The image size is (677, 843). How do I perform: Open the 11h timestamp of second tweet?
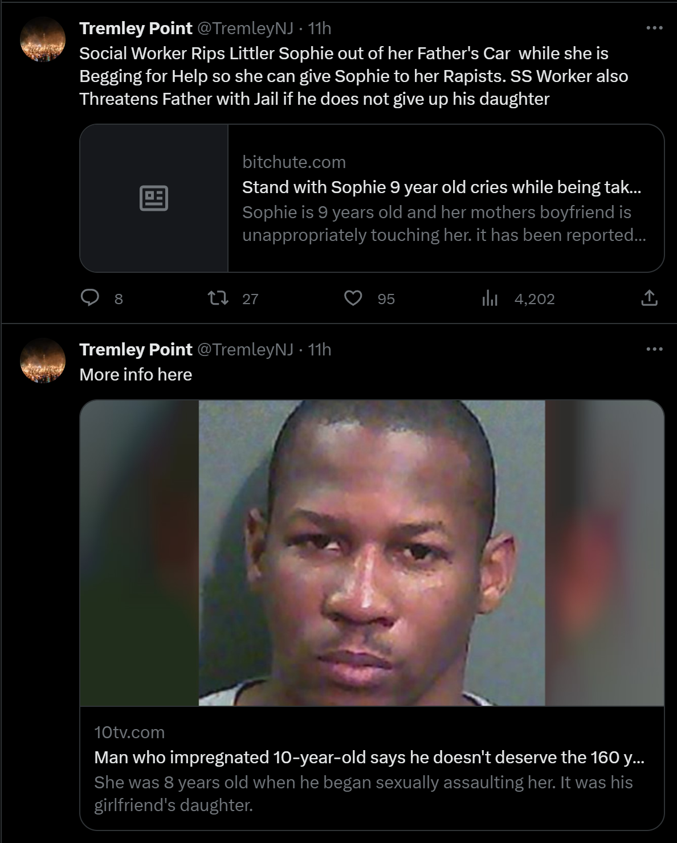pyautogui.click(x=320, y=349)
